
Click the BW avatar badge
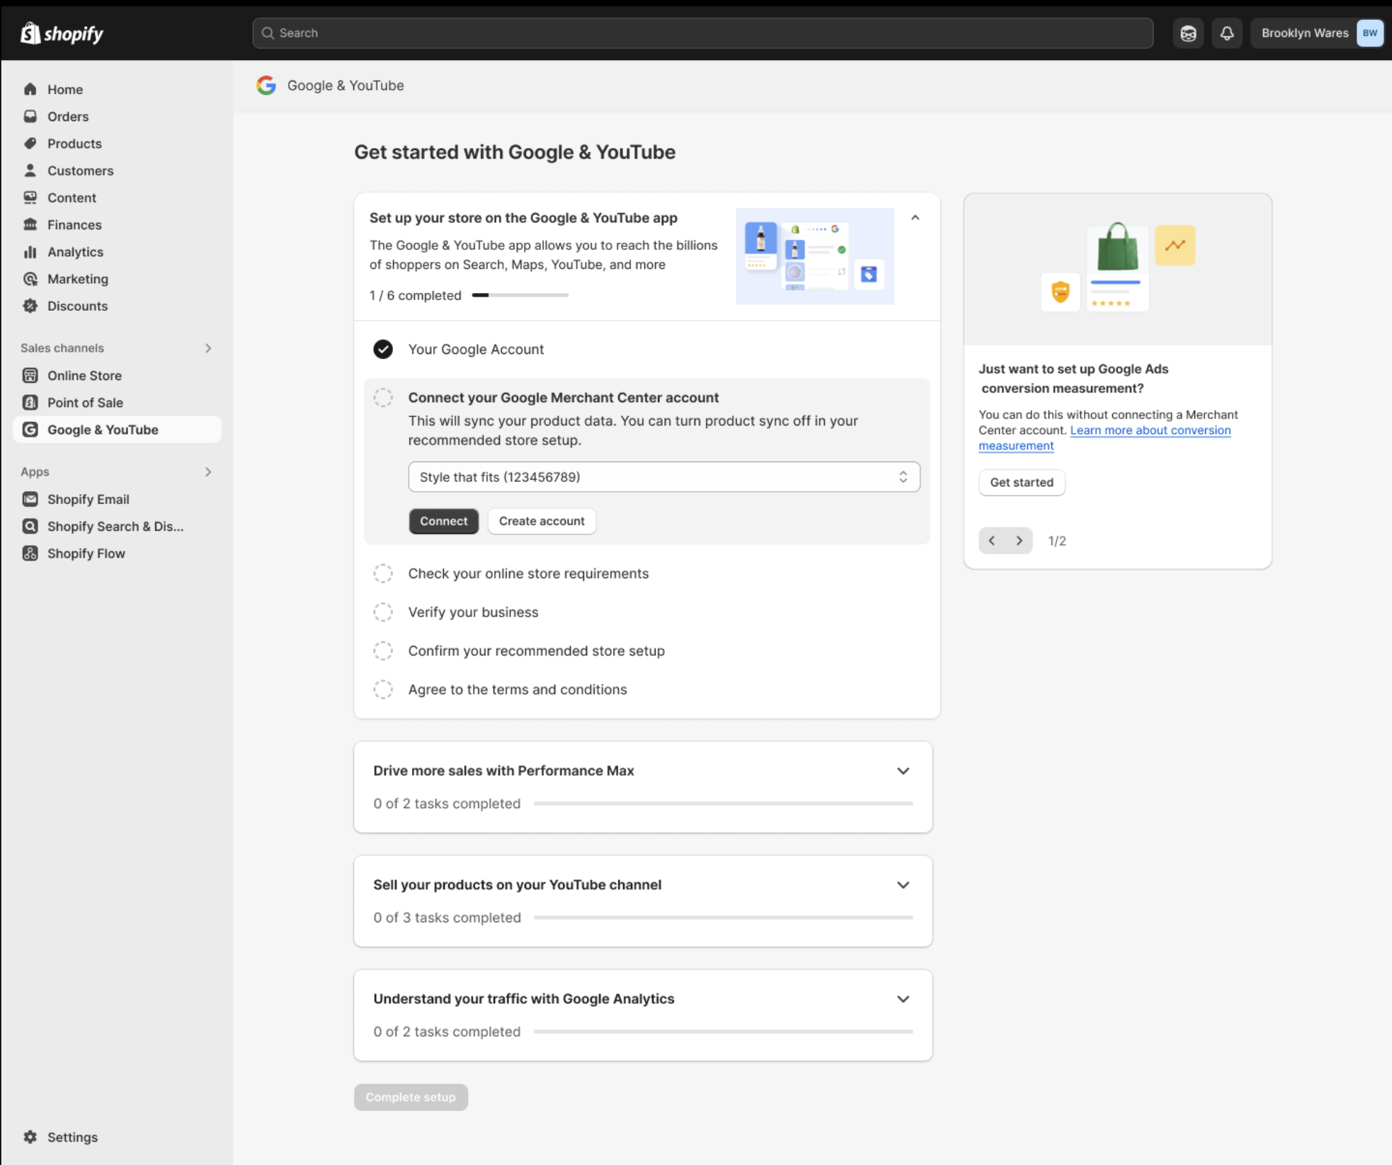(1369, 33)
